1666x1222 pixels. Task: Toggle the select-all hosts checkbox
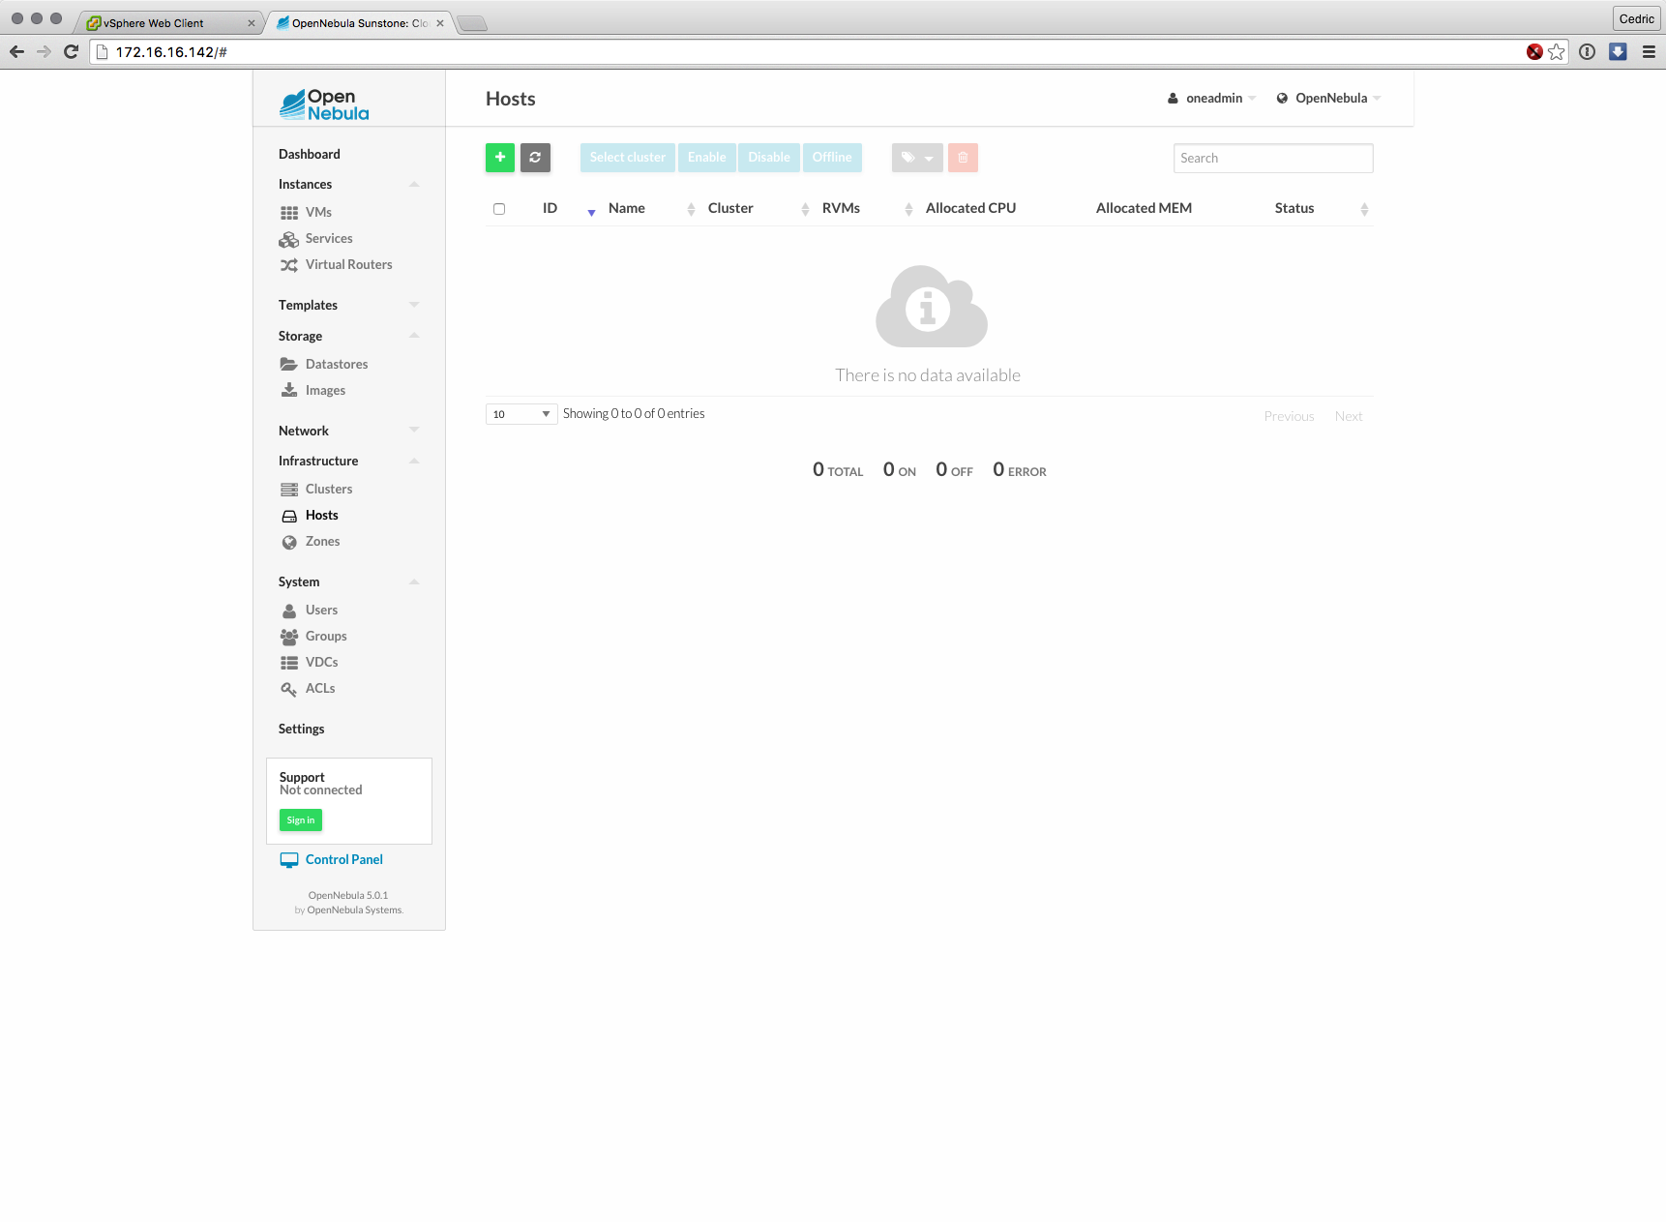pos(499,209)
